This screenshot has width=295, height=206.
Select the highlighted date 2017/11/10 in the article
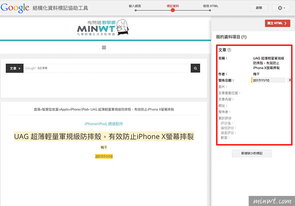[104, 156]
